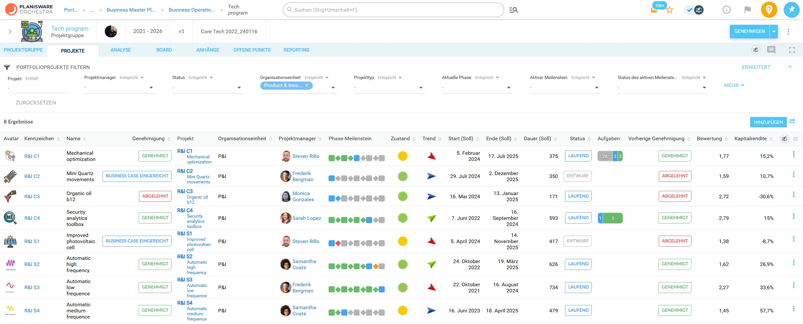Open the MEHR filters dropdown

734,85
